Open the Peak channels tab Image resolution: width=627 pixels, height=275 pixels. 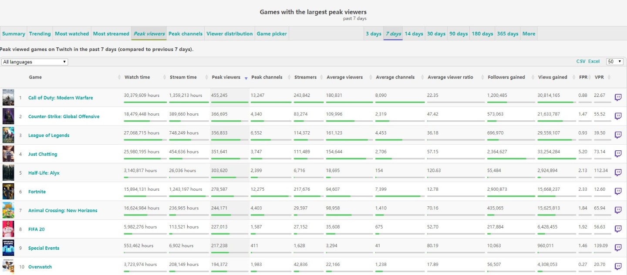point(185,33)
